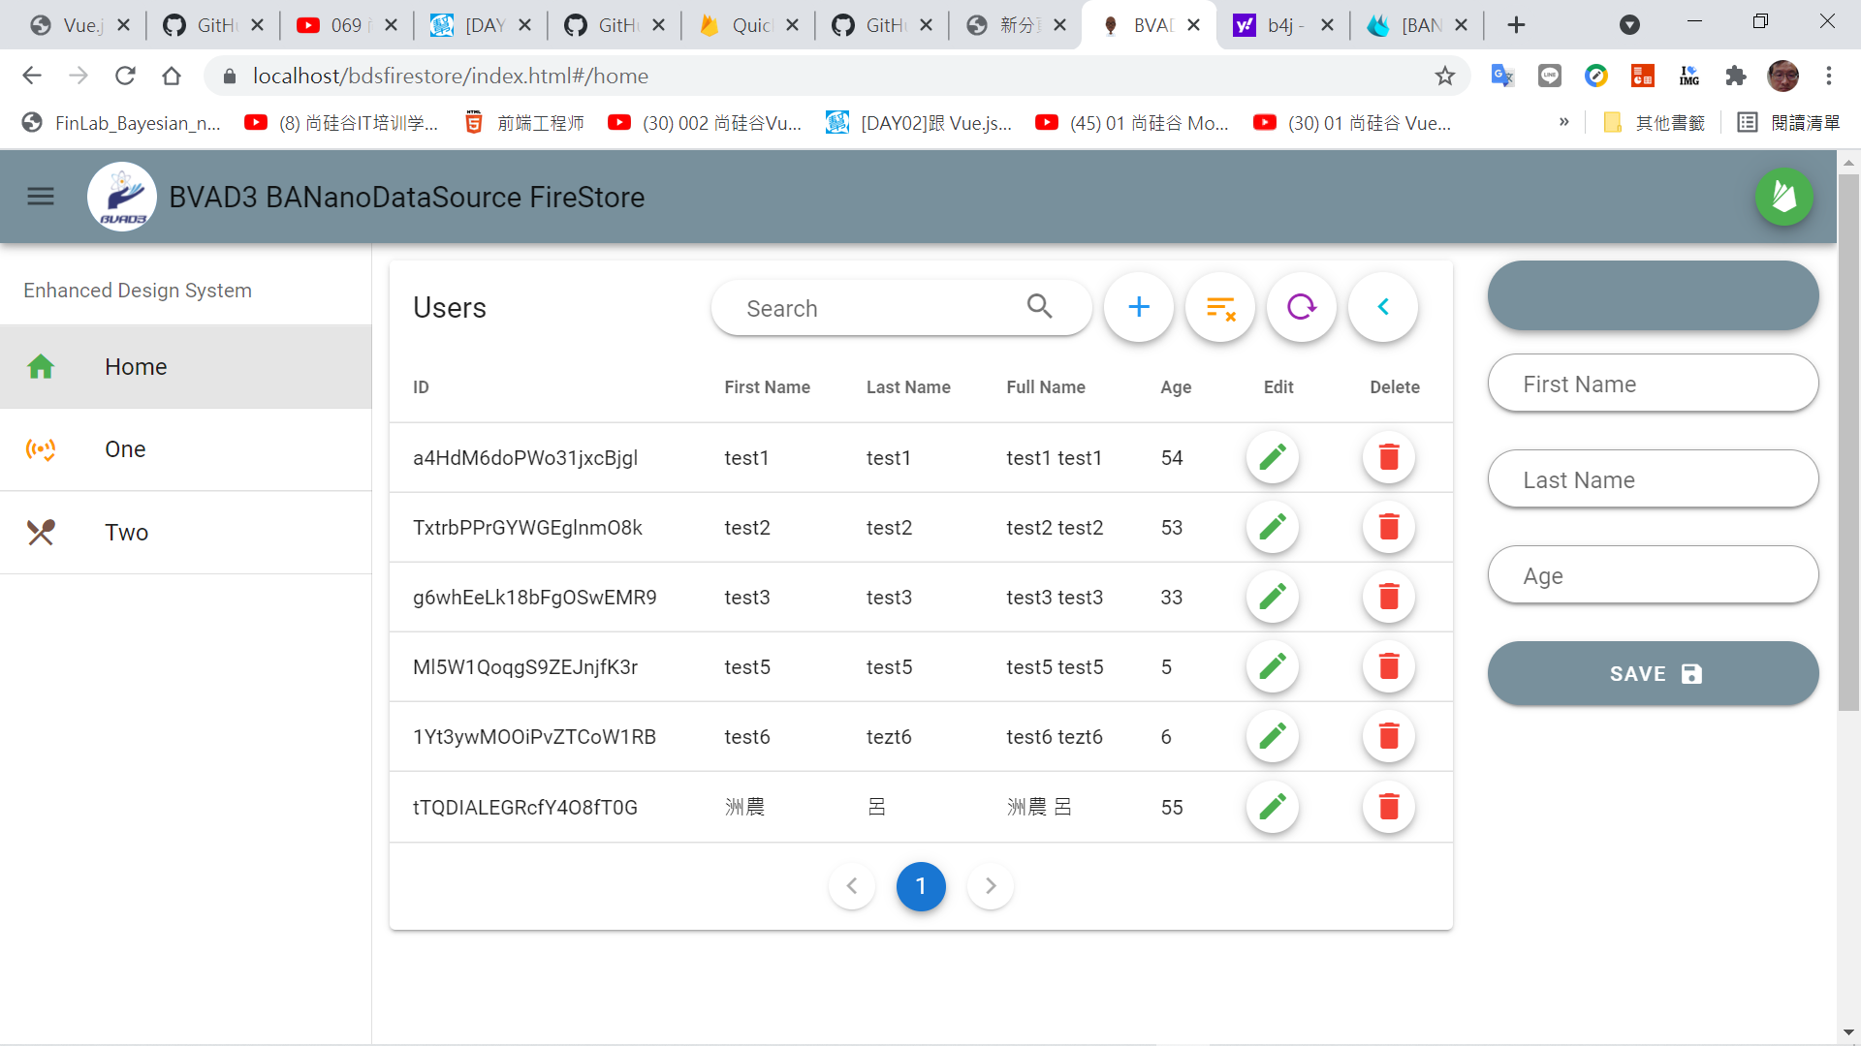This screenshot has height=1046, width=1861.
Task: Click the add user plus icon
Action: point(1139,307)
